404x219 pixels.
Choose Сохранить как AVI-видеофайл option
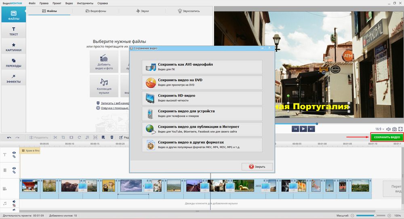(202, 67)
